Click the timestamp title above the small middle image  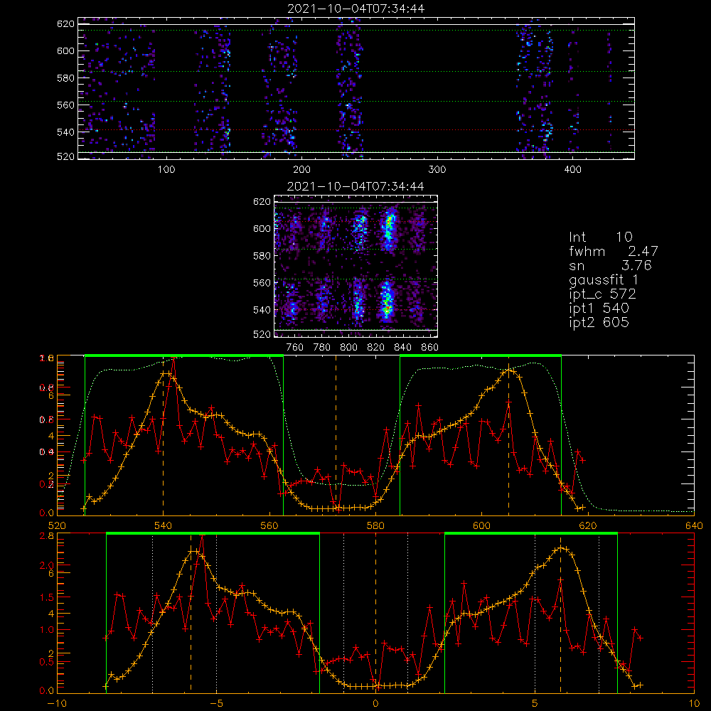tap(356, 186)
